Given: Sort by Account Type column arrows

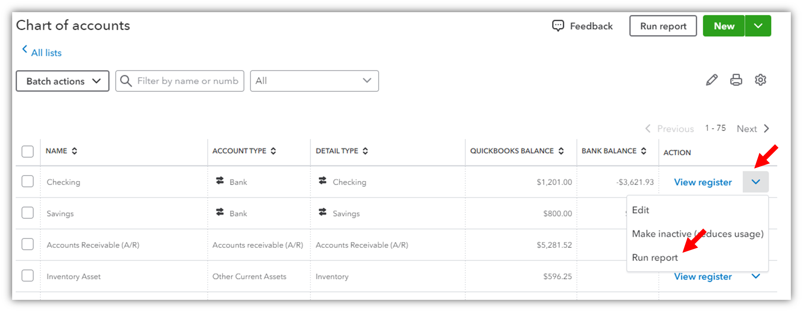Looking at the screenshot, I should [273, 151].
